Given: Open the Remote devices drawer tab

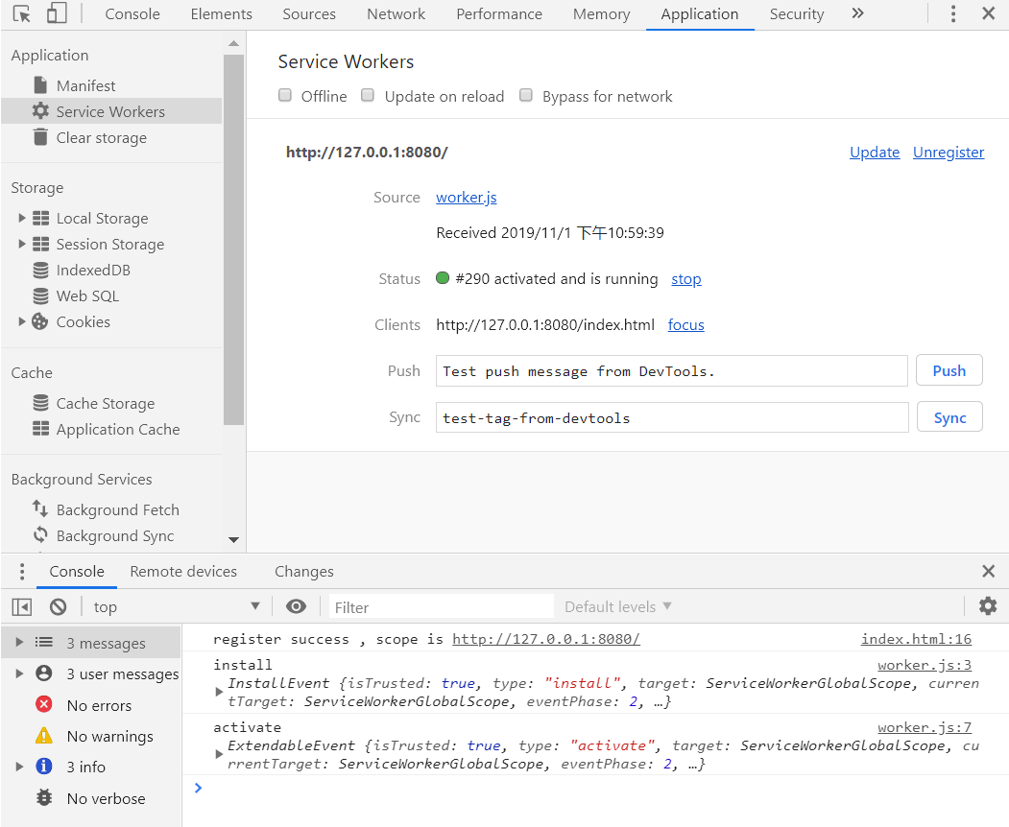Looking at the screenshot, I should click(x=183, y=571).
